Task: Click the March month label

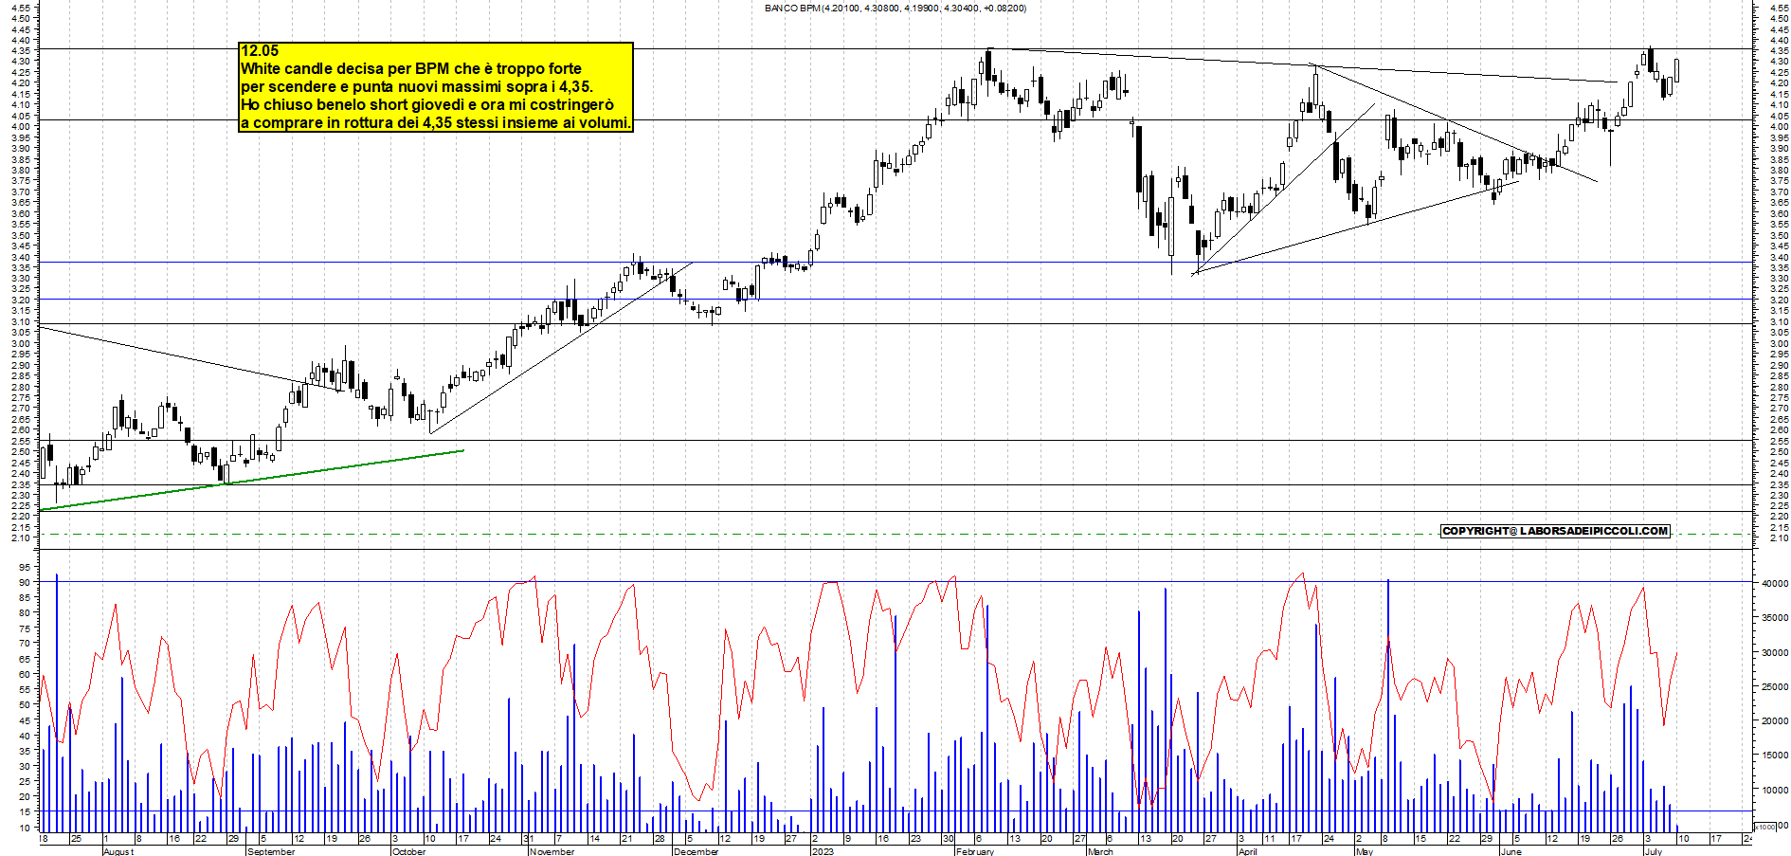Action: [1100, 851]
